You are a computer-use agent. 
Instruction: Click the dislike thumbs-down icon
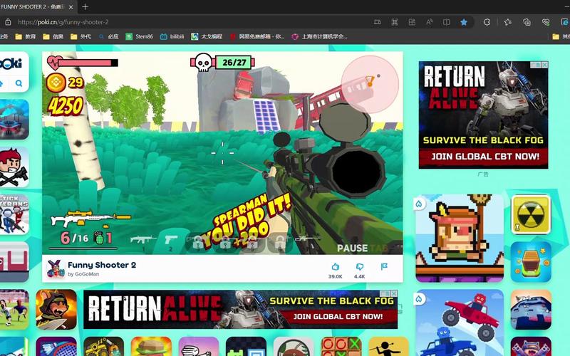(x=360, y=267)
